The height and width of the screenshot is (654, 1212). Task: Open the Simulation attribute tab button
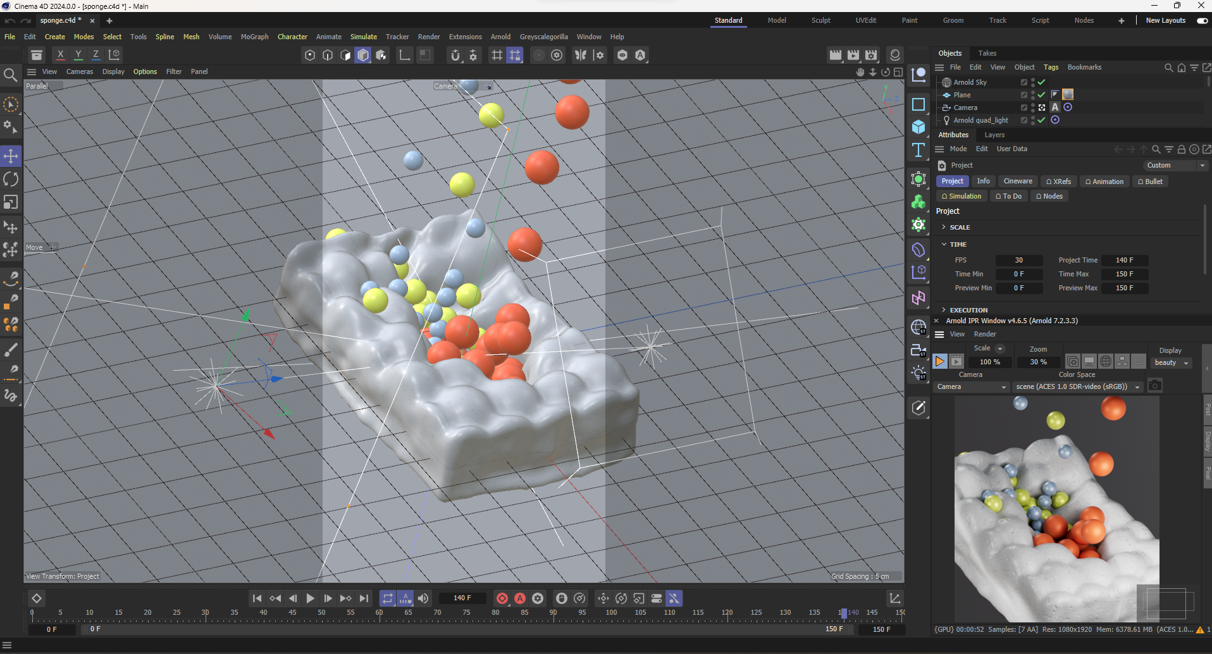click(x=962, y=196)
